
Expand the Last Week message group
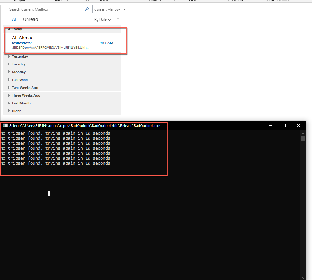pyautogui.click(x=9, y=80)
